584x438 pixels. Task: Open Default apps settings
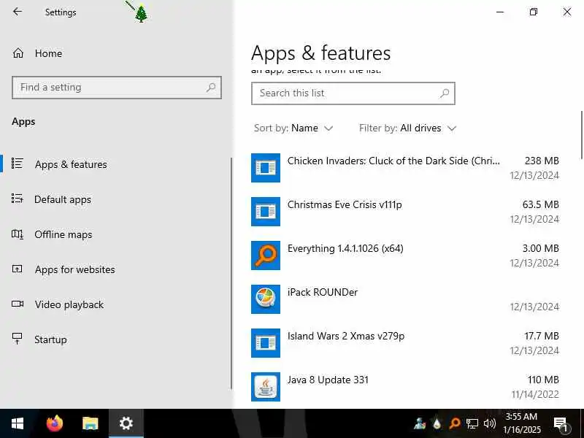point(63,199)
